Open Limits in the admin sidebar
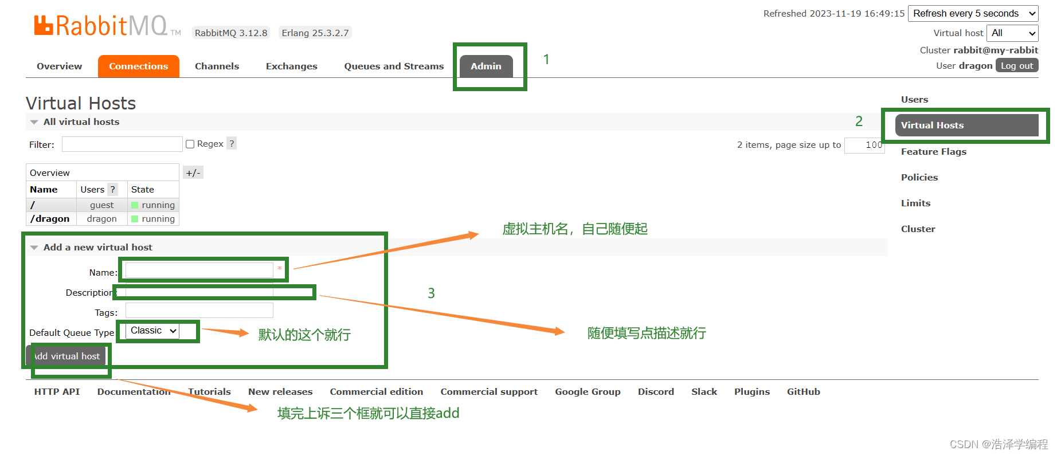The width and height of the screenshot is (1057, 455). [x=915, y=203]
